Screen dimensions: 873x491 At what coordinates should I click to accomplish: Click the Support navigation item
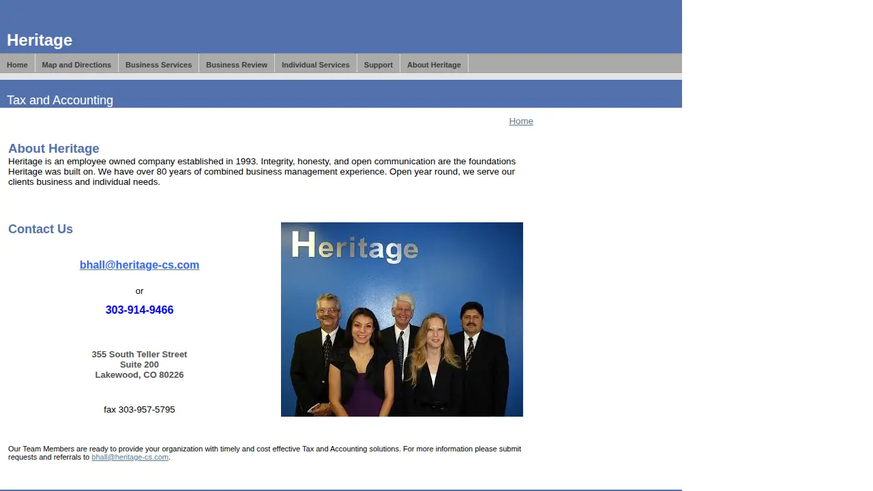coord(379,65)
